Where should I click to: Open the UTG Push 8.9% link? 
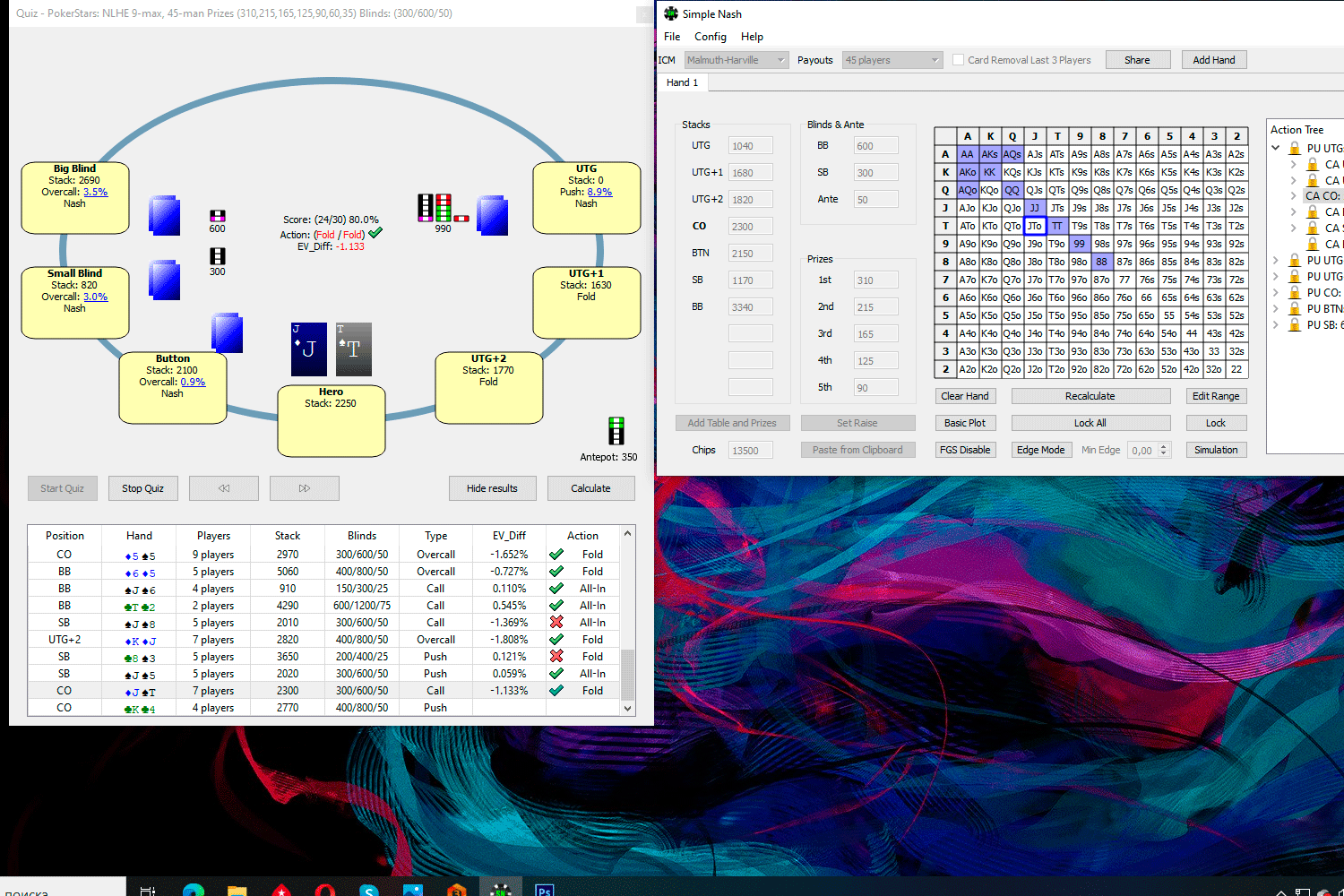pyautogui.click(x=599, y=192)
